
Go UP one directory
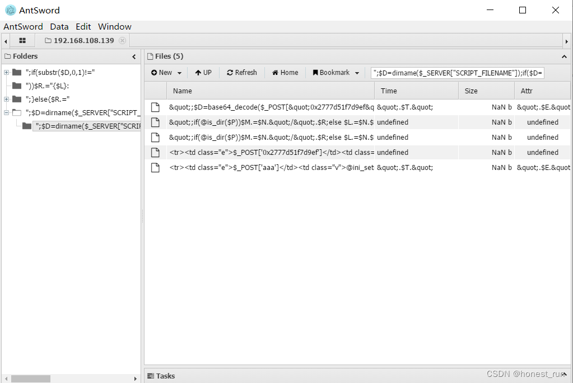tap(203, 73)
